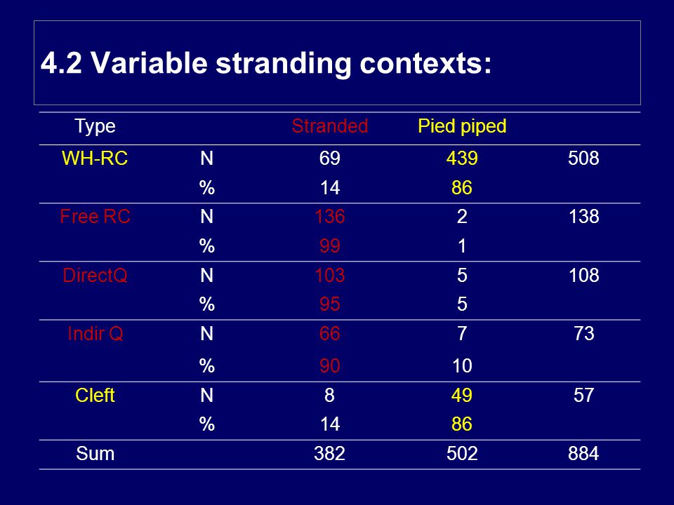Click the stranded sum value 382
674x505 pixels.
330,454
